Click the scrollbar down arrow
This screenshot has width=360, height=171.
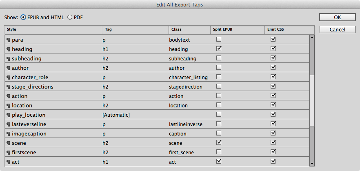point(312,164)
